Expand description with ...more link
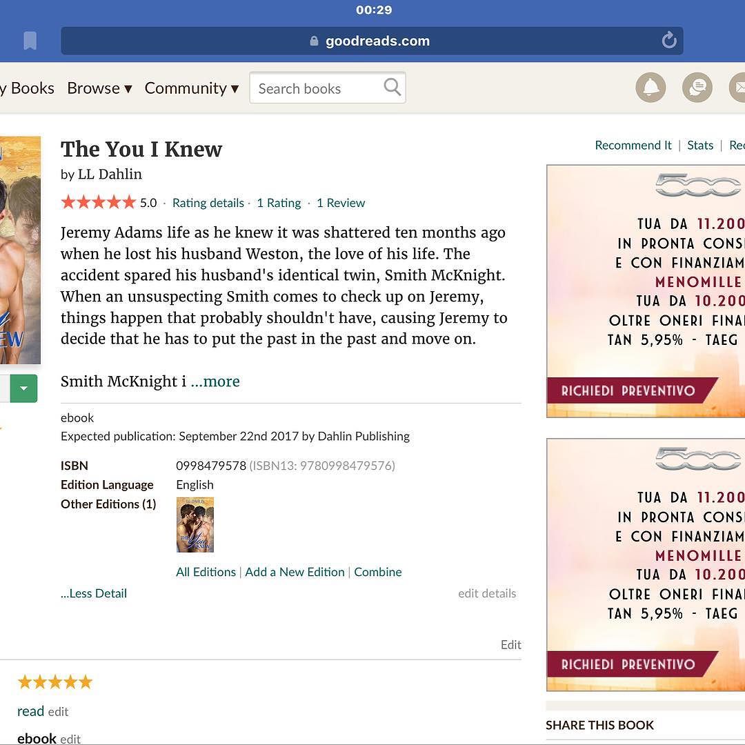 pos(215,381)
